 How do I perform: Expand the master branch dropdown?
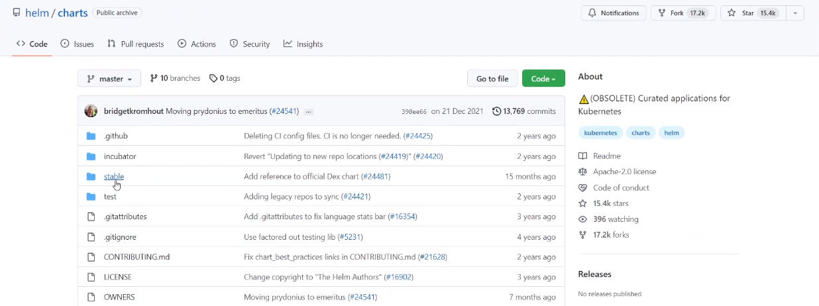click(109, 79)
